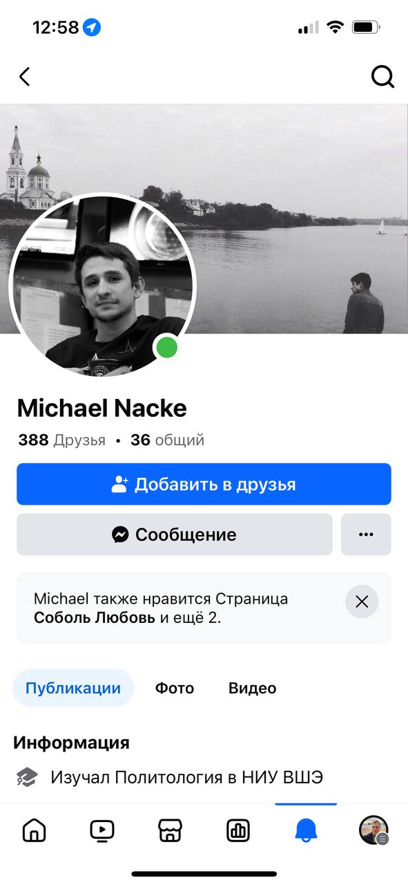Screen dimensions: 408x885
Task: View Michael Nacke's profile picture
Action: pos(102,286)
